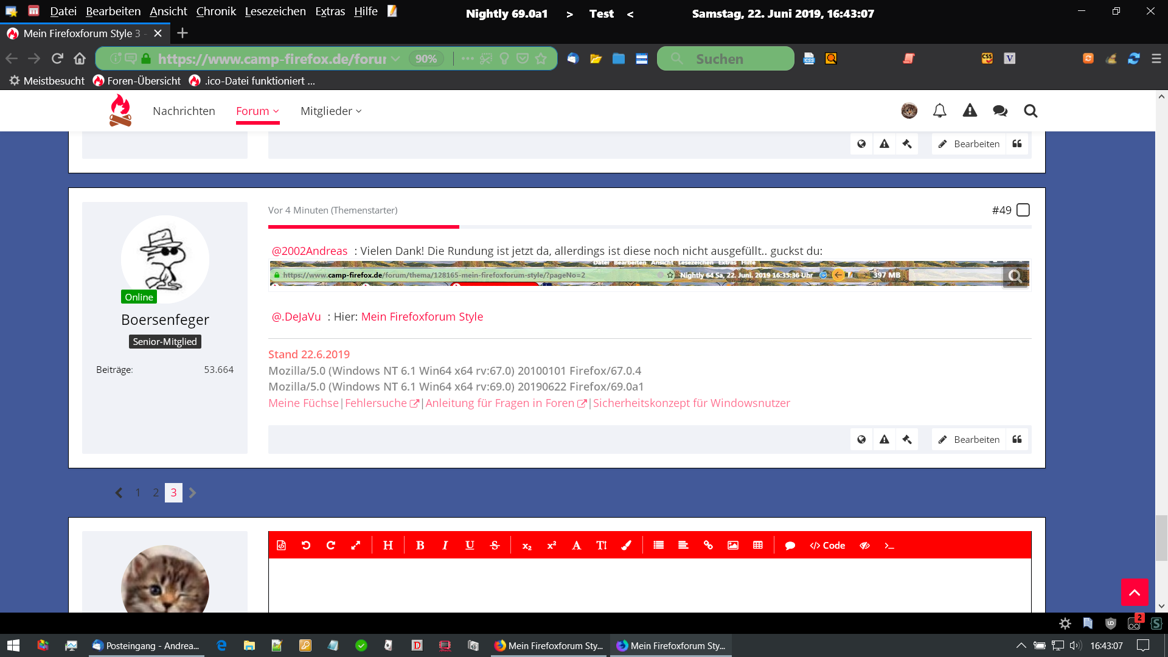Insert a table with the editor toolbar
The image size is (1168, 657).
coord(757,545)
